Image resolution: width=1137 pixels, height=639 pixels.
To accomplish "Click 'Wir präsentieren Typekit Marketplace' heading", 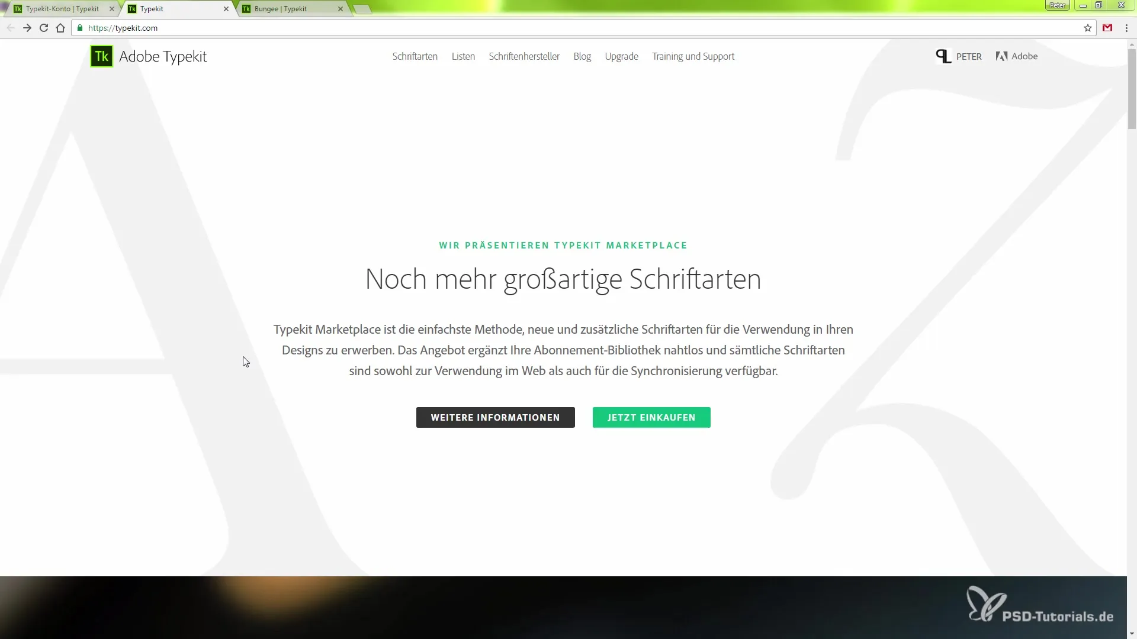I will point(563,245).
